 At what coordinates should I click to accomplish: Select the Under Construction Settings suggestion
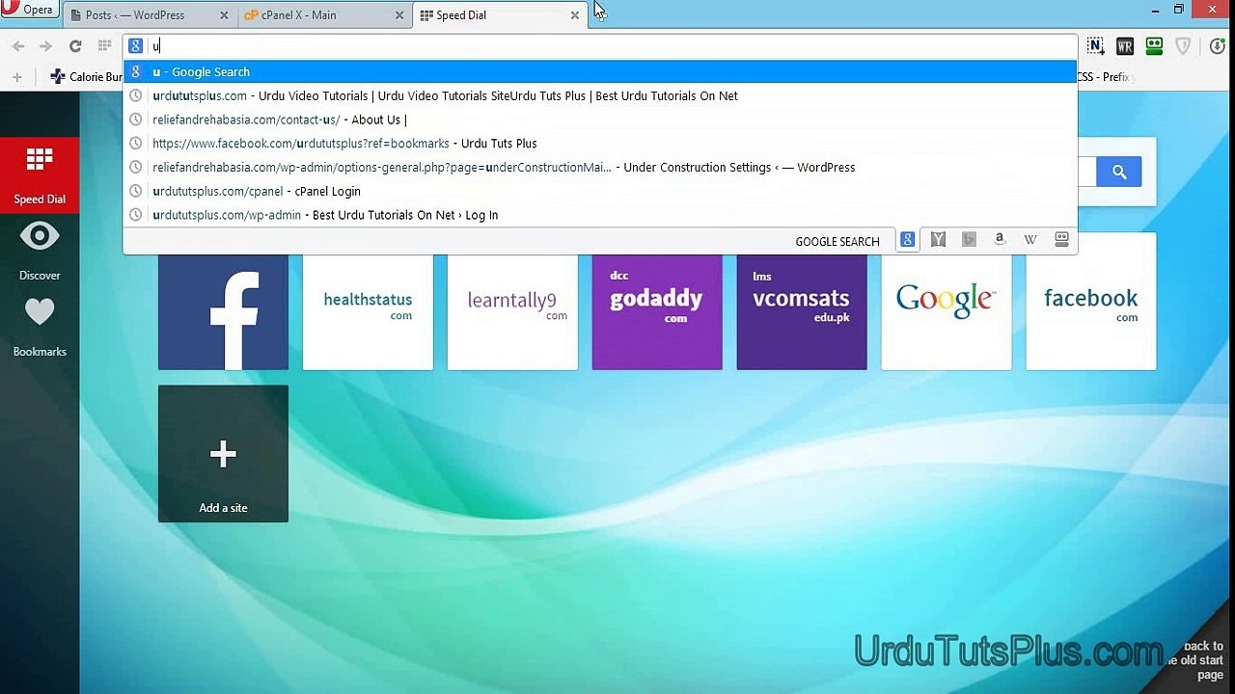[x=599, y=167]
